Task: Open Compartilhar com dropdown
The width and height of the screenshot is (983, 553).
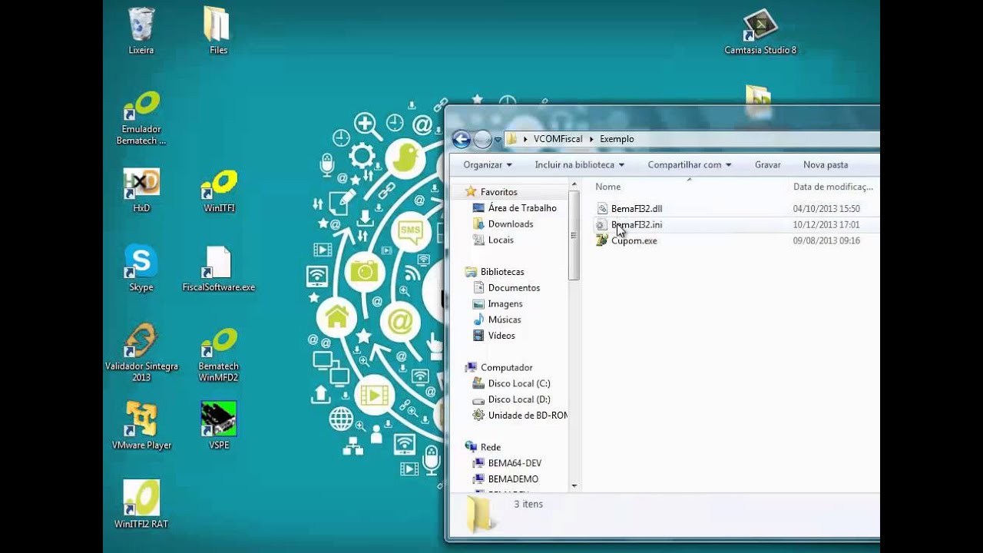Action: pyautogui.click(x=689, y=164)
